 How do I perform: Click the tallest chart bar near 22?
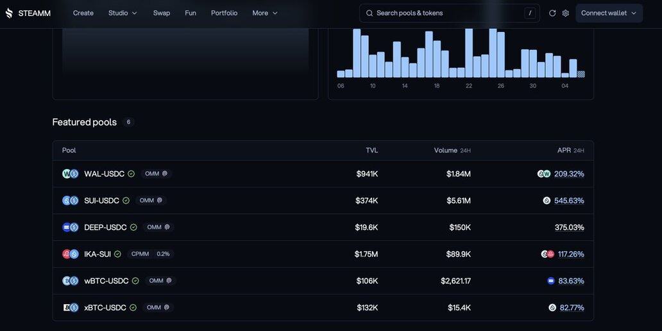[x=469, y=52]
